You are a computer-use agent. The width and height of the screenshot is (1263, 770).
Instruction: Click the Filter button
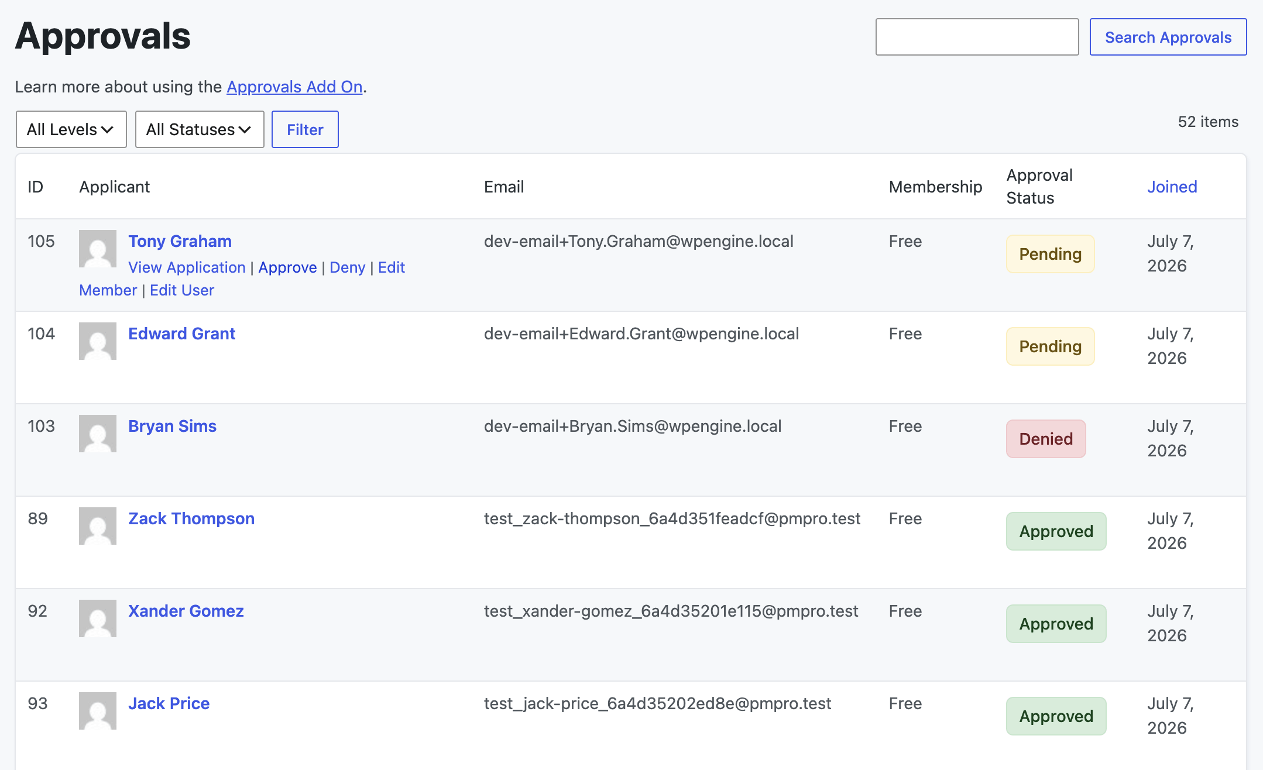pyautogui.click(x=305, y=129)
